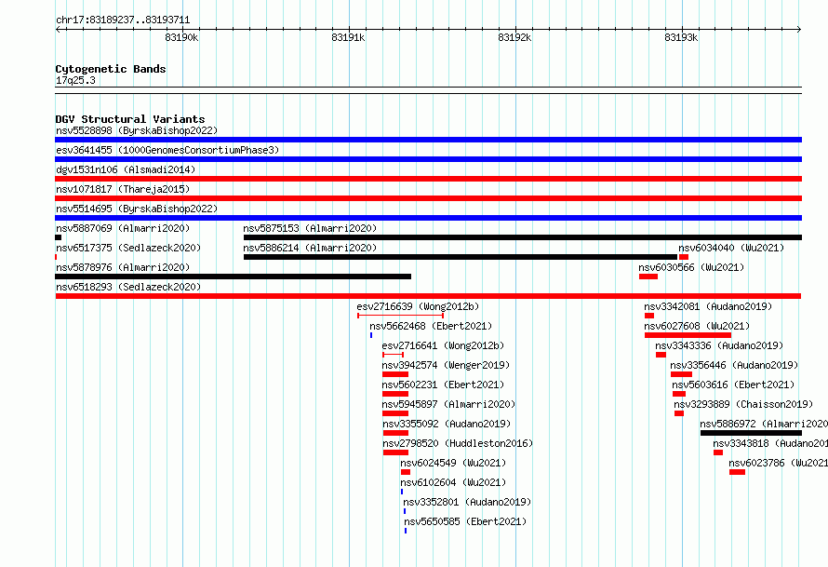Select the blue tick under nsv5650585 (Ebert2021)
Image resolution: width=828 pixels, height=567 pixels.
click(x=406, y=531)
